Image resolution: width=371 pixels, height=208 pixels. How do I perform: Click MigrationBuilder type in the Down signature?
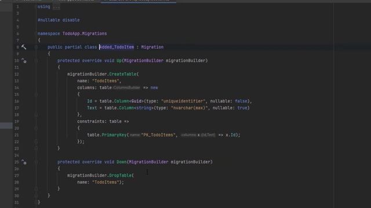click(148, 162)
